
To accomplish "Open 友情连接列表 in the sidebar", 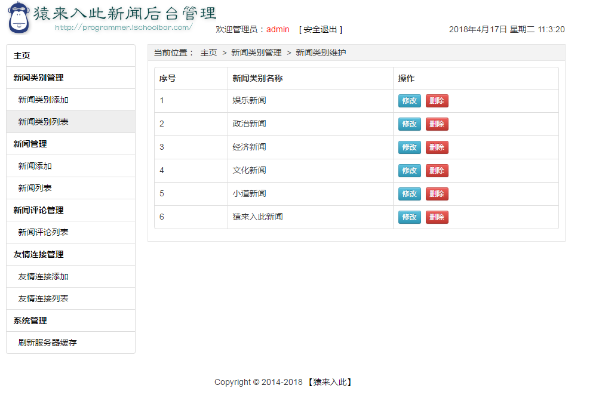I will click(70, 298).
